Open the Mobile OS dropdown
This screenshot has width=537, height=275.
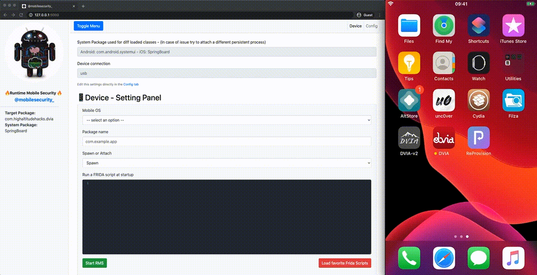tap(227, 120)
